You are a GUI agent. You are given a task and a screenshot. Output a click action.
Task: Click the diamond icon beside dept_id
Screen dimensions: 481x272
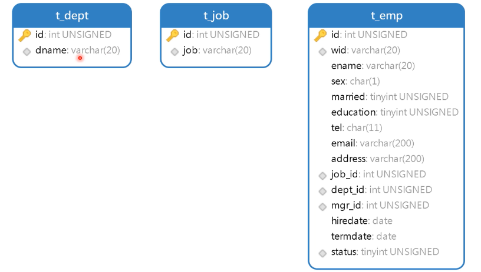pyautogui.click(x=322, y=192)
